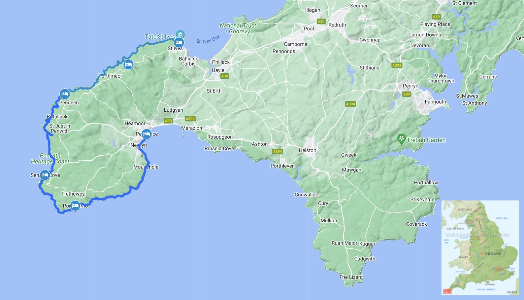
Task: Click the A394 road shield near Porthleven
Action: click(x=277, y=151)
